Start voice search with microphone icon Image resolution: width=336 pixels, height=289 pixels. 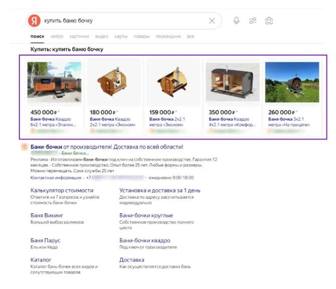pyautogui.click(x=236, y=21)
